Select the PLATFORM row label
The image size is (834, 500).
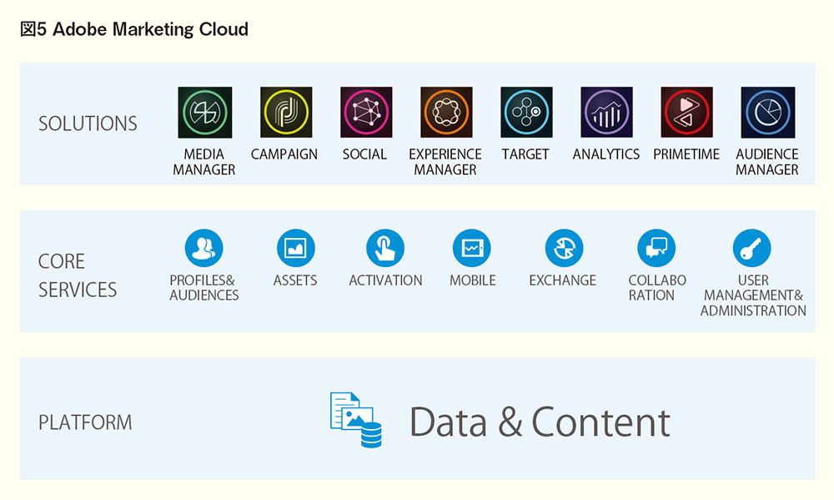coord(85,422)
